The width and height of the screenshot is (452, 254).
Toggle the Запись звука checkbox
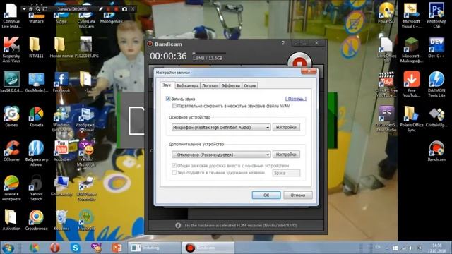tap(168, 99)
